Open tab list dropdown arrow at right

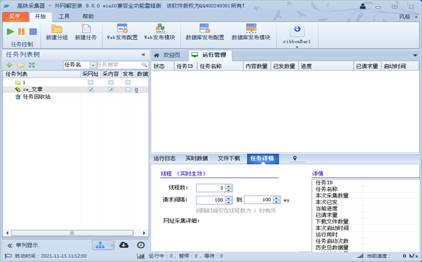point(415,55)
